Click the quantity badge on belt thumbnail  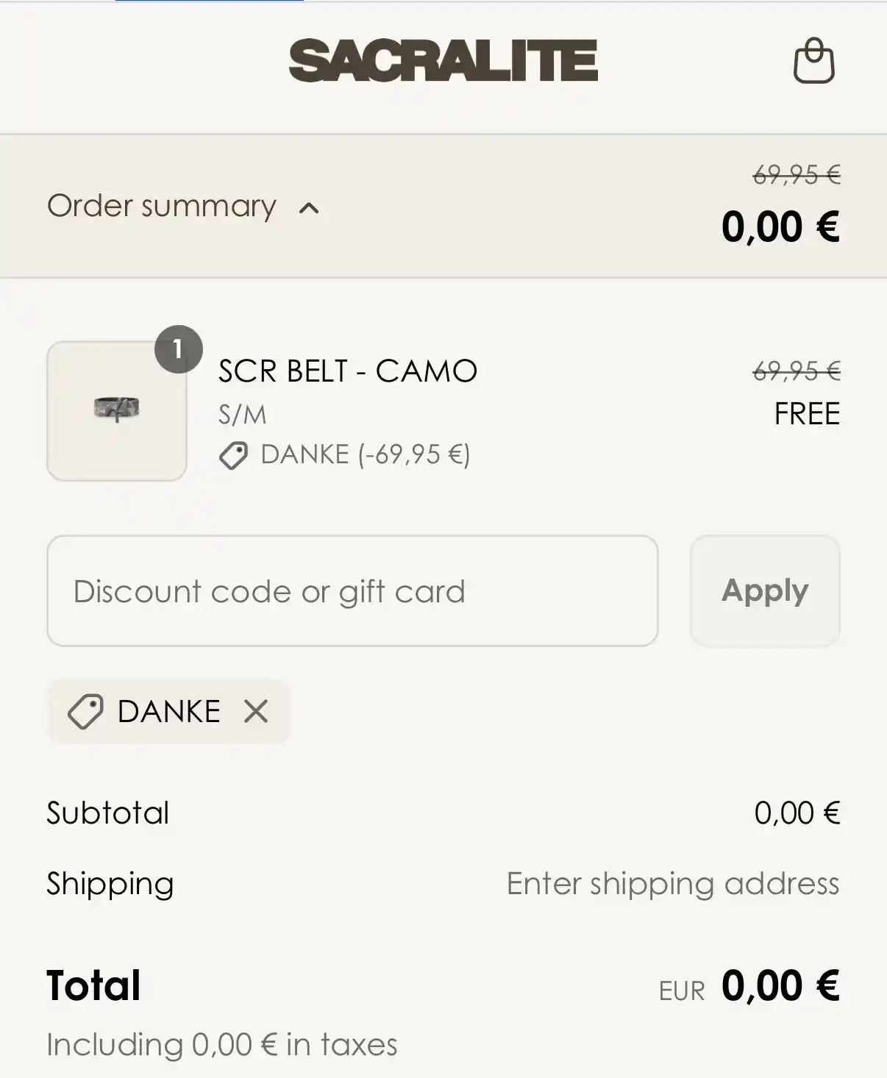[178, 349]
